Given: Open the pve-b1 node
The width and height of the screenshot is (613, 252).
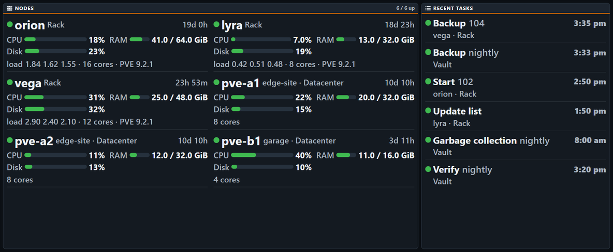Looking at the screenshot, I should click(241, 141).
